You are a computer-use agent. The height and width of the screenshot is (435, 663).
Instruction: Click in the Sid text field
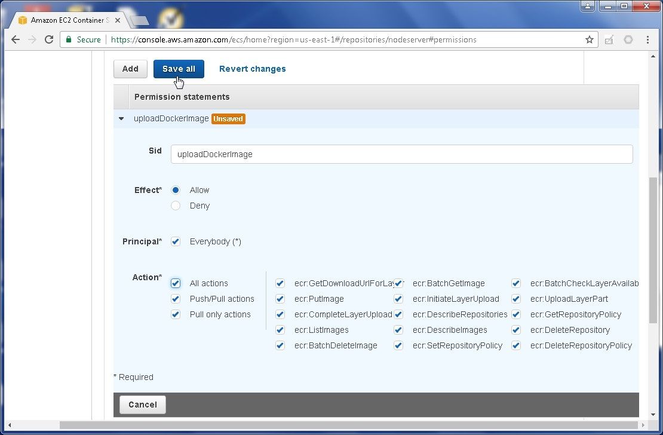click(401, 154)
